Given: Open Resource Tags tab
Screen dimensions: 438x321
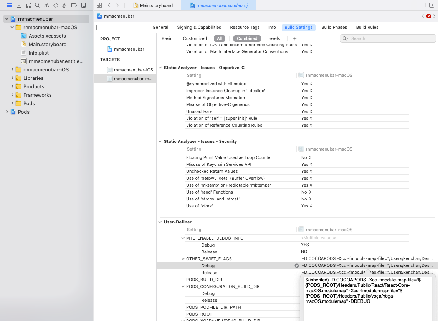Looking at the screenshot, I should (x=245, y=27).
